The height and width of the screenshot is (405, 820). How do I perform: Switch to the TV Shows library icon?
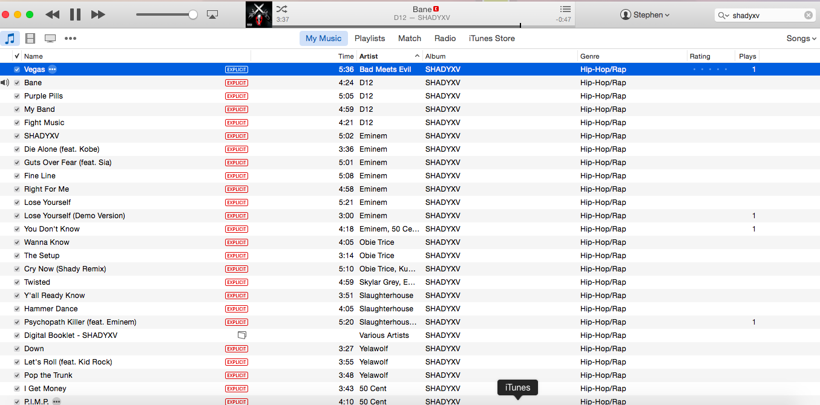click(x=50, y=38)
